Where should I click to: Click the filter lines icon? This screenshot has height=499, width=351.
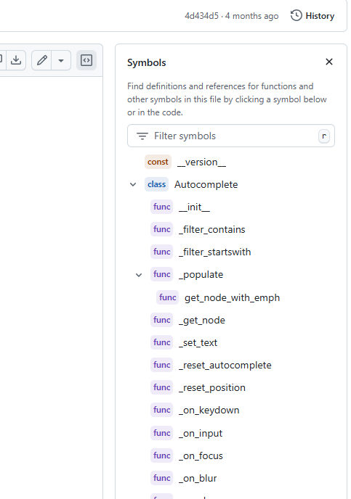coord(142,136)
